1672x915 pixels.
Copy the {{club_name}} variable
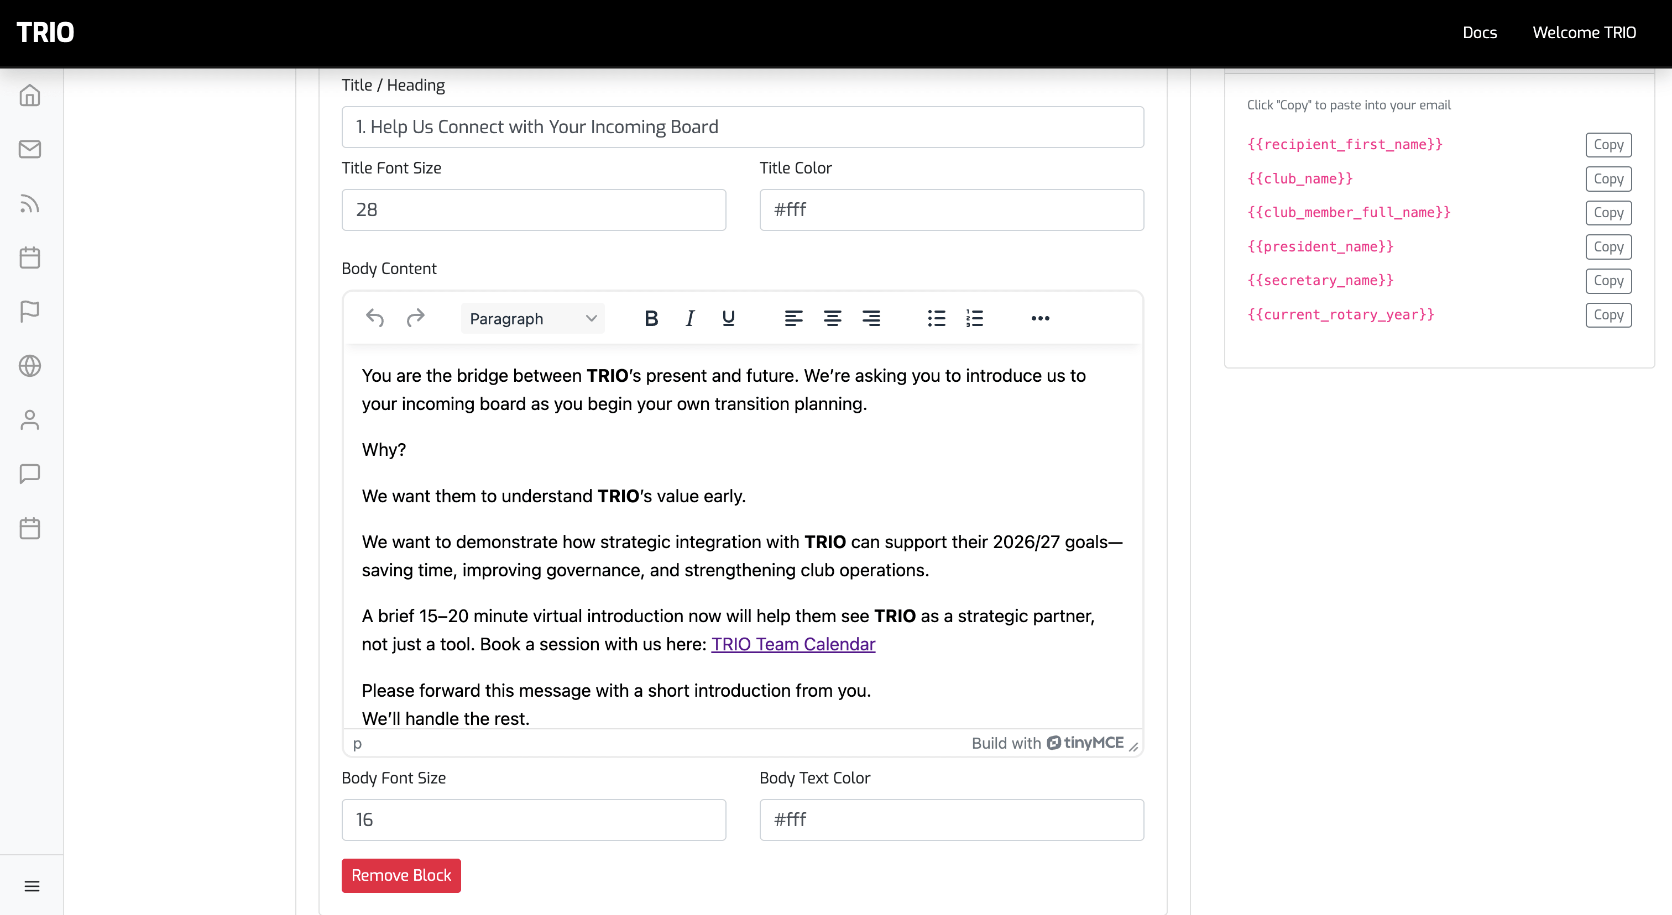(1608, 179)
